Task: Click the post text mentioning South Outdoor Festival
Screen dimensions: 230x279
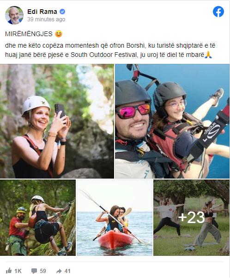Action: point(110,50)
